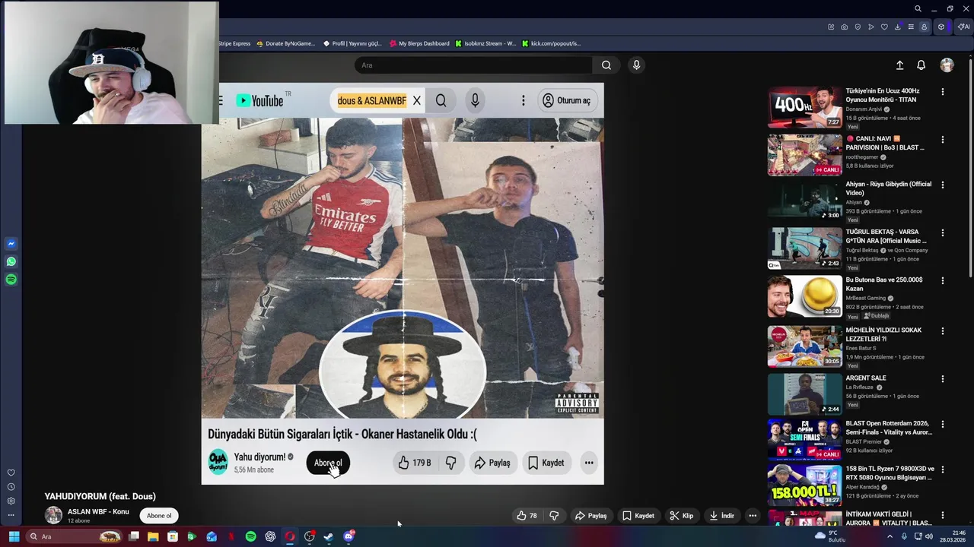The image size is (974, 547).
Task: Open the three-dot settings beside Oturum aç
Action: 523,100
